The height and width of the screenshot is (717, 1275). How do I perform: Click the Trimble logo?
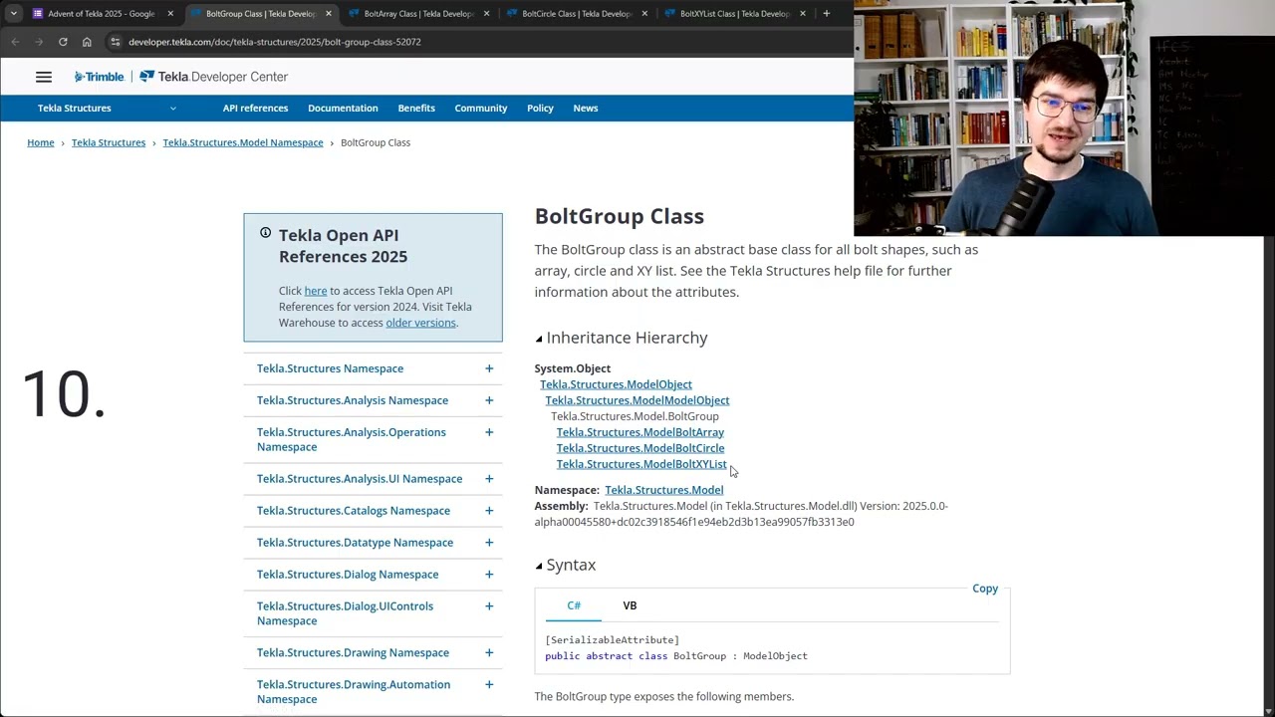99,77
